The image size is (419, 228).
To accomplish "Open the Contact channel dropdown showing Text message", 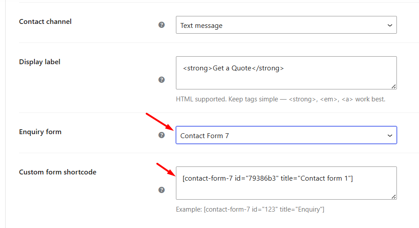I will tap(286, 25).
